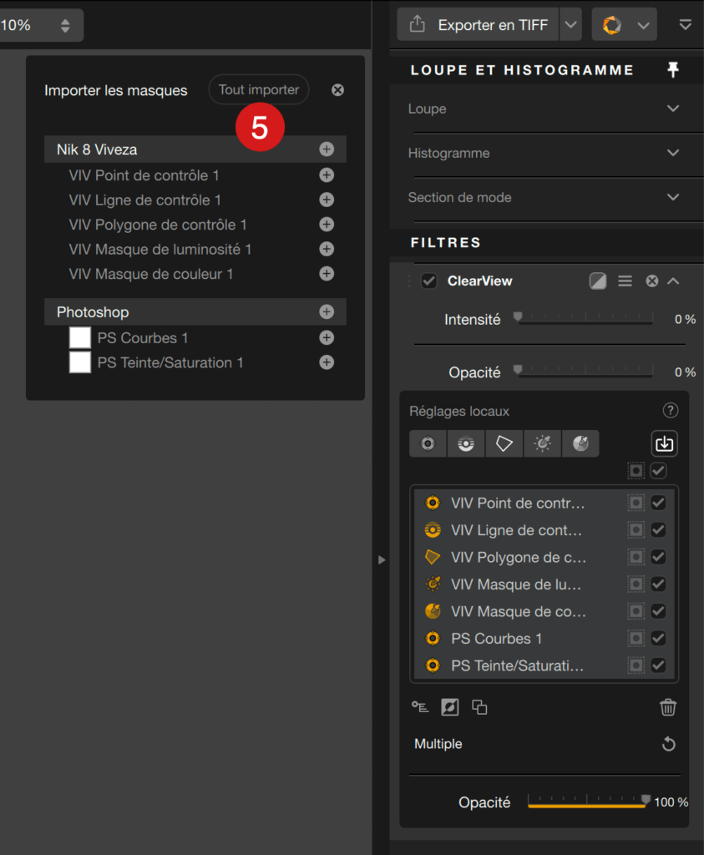The height and width of the screenshot is (855, 704).
Task: Toggle the master checkbox above adjustments list
Action: point(658,471)
